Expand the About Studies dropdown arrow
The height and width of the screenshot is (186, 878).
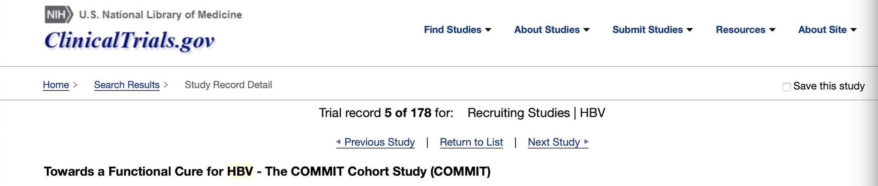[x=586, y=30]
